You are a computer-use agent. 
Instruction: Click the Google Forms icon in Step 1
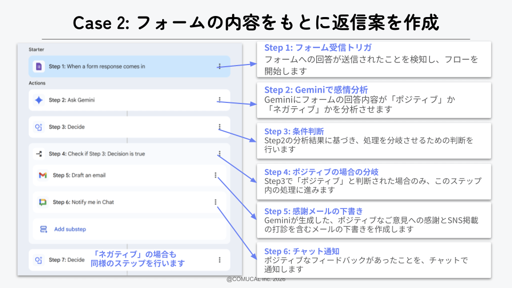[x=38, y=67]
